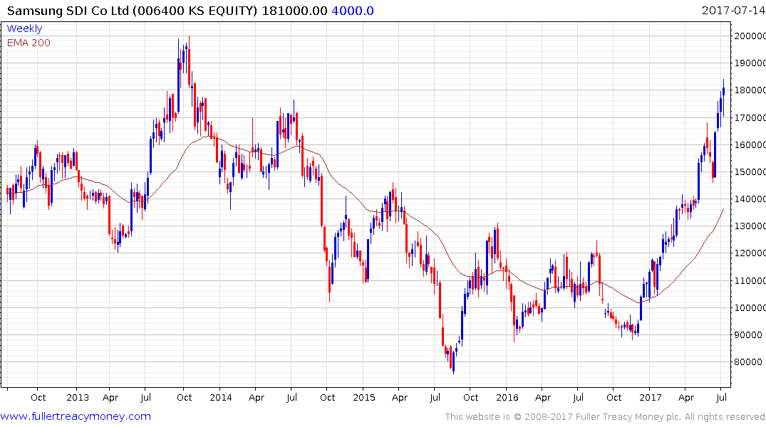Click the 190000 price axis label
Image resolution: width=766 pixels, height=427 pixels.
(x=750, y=63)
